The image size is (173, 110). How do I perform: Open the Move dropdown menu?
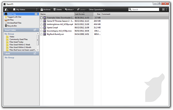coord(69,9)
